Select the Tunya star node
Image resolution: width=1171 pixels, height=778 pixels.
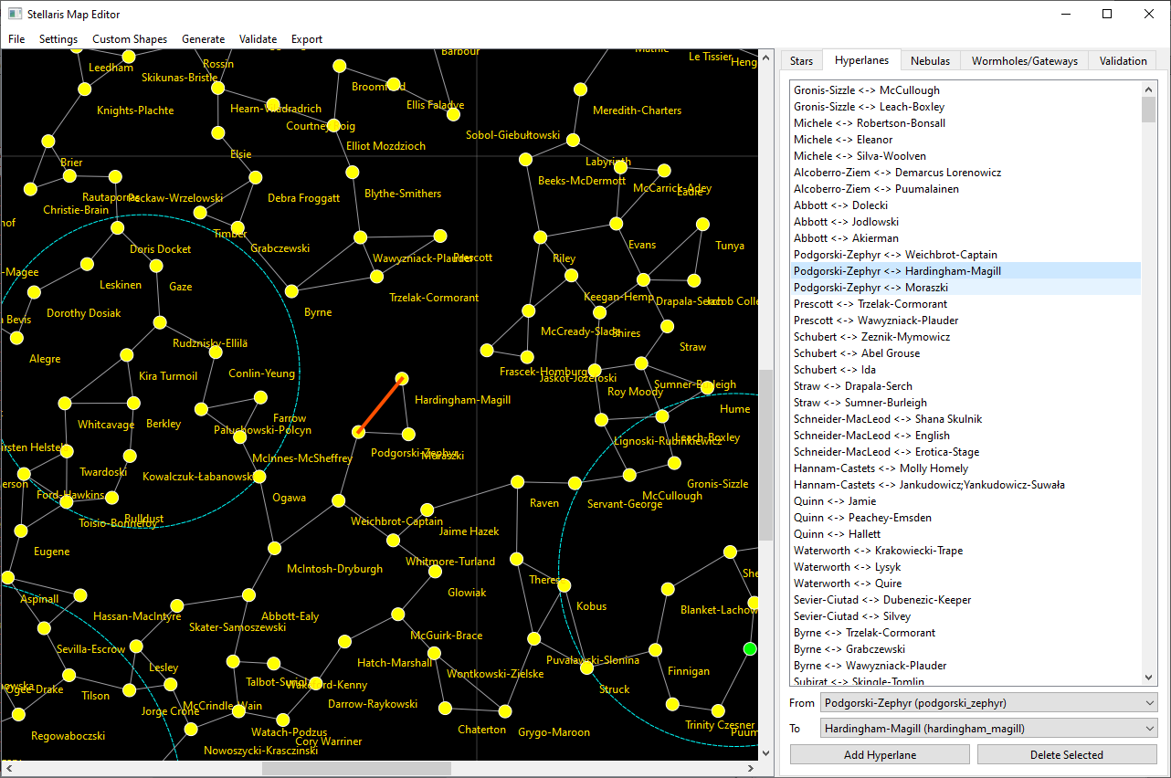click(x=702, y=224)
